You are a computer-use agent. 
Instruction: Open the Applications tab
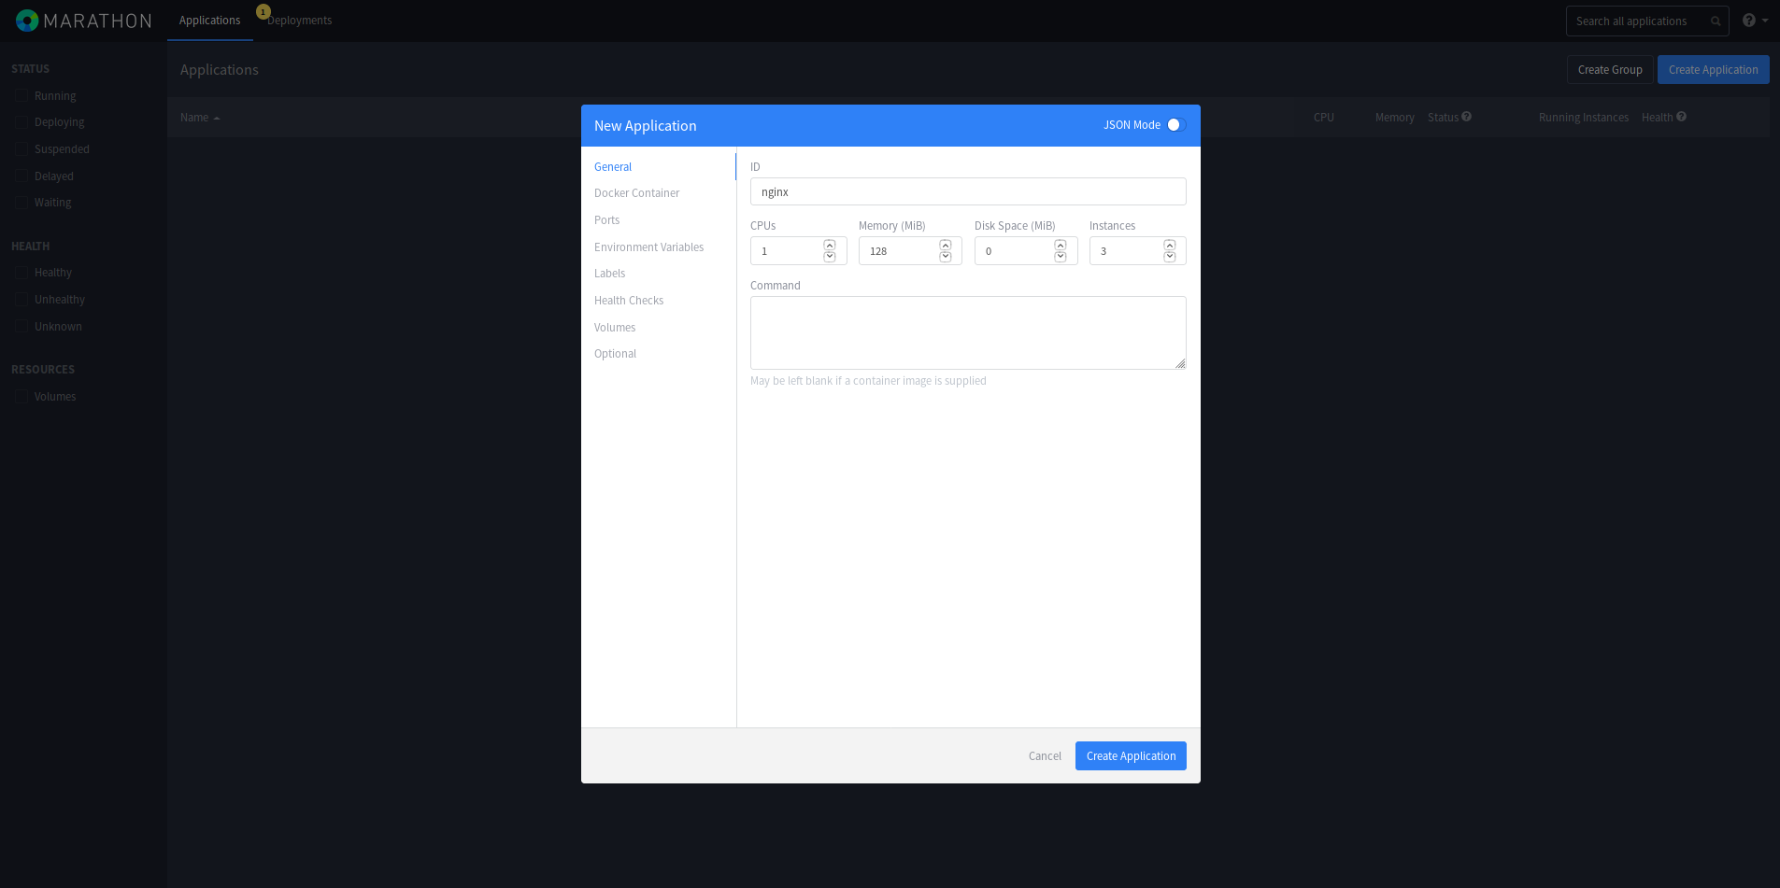[x=210, y=21]
